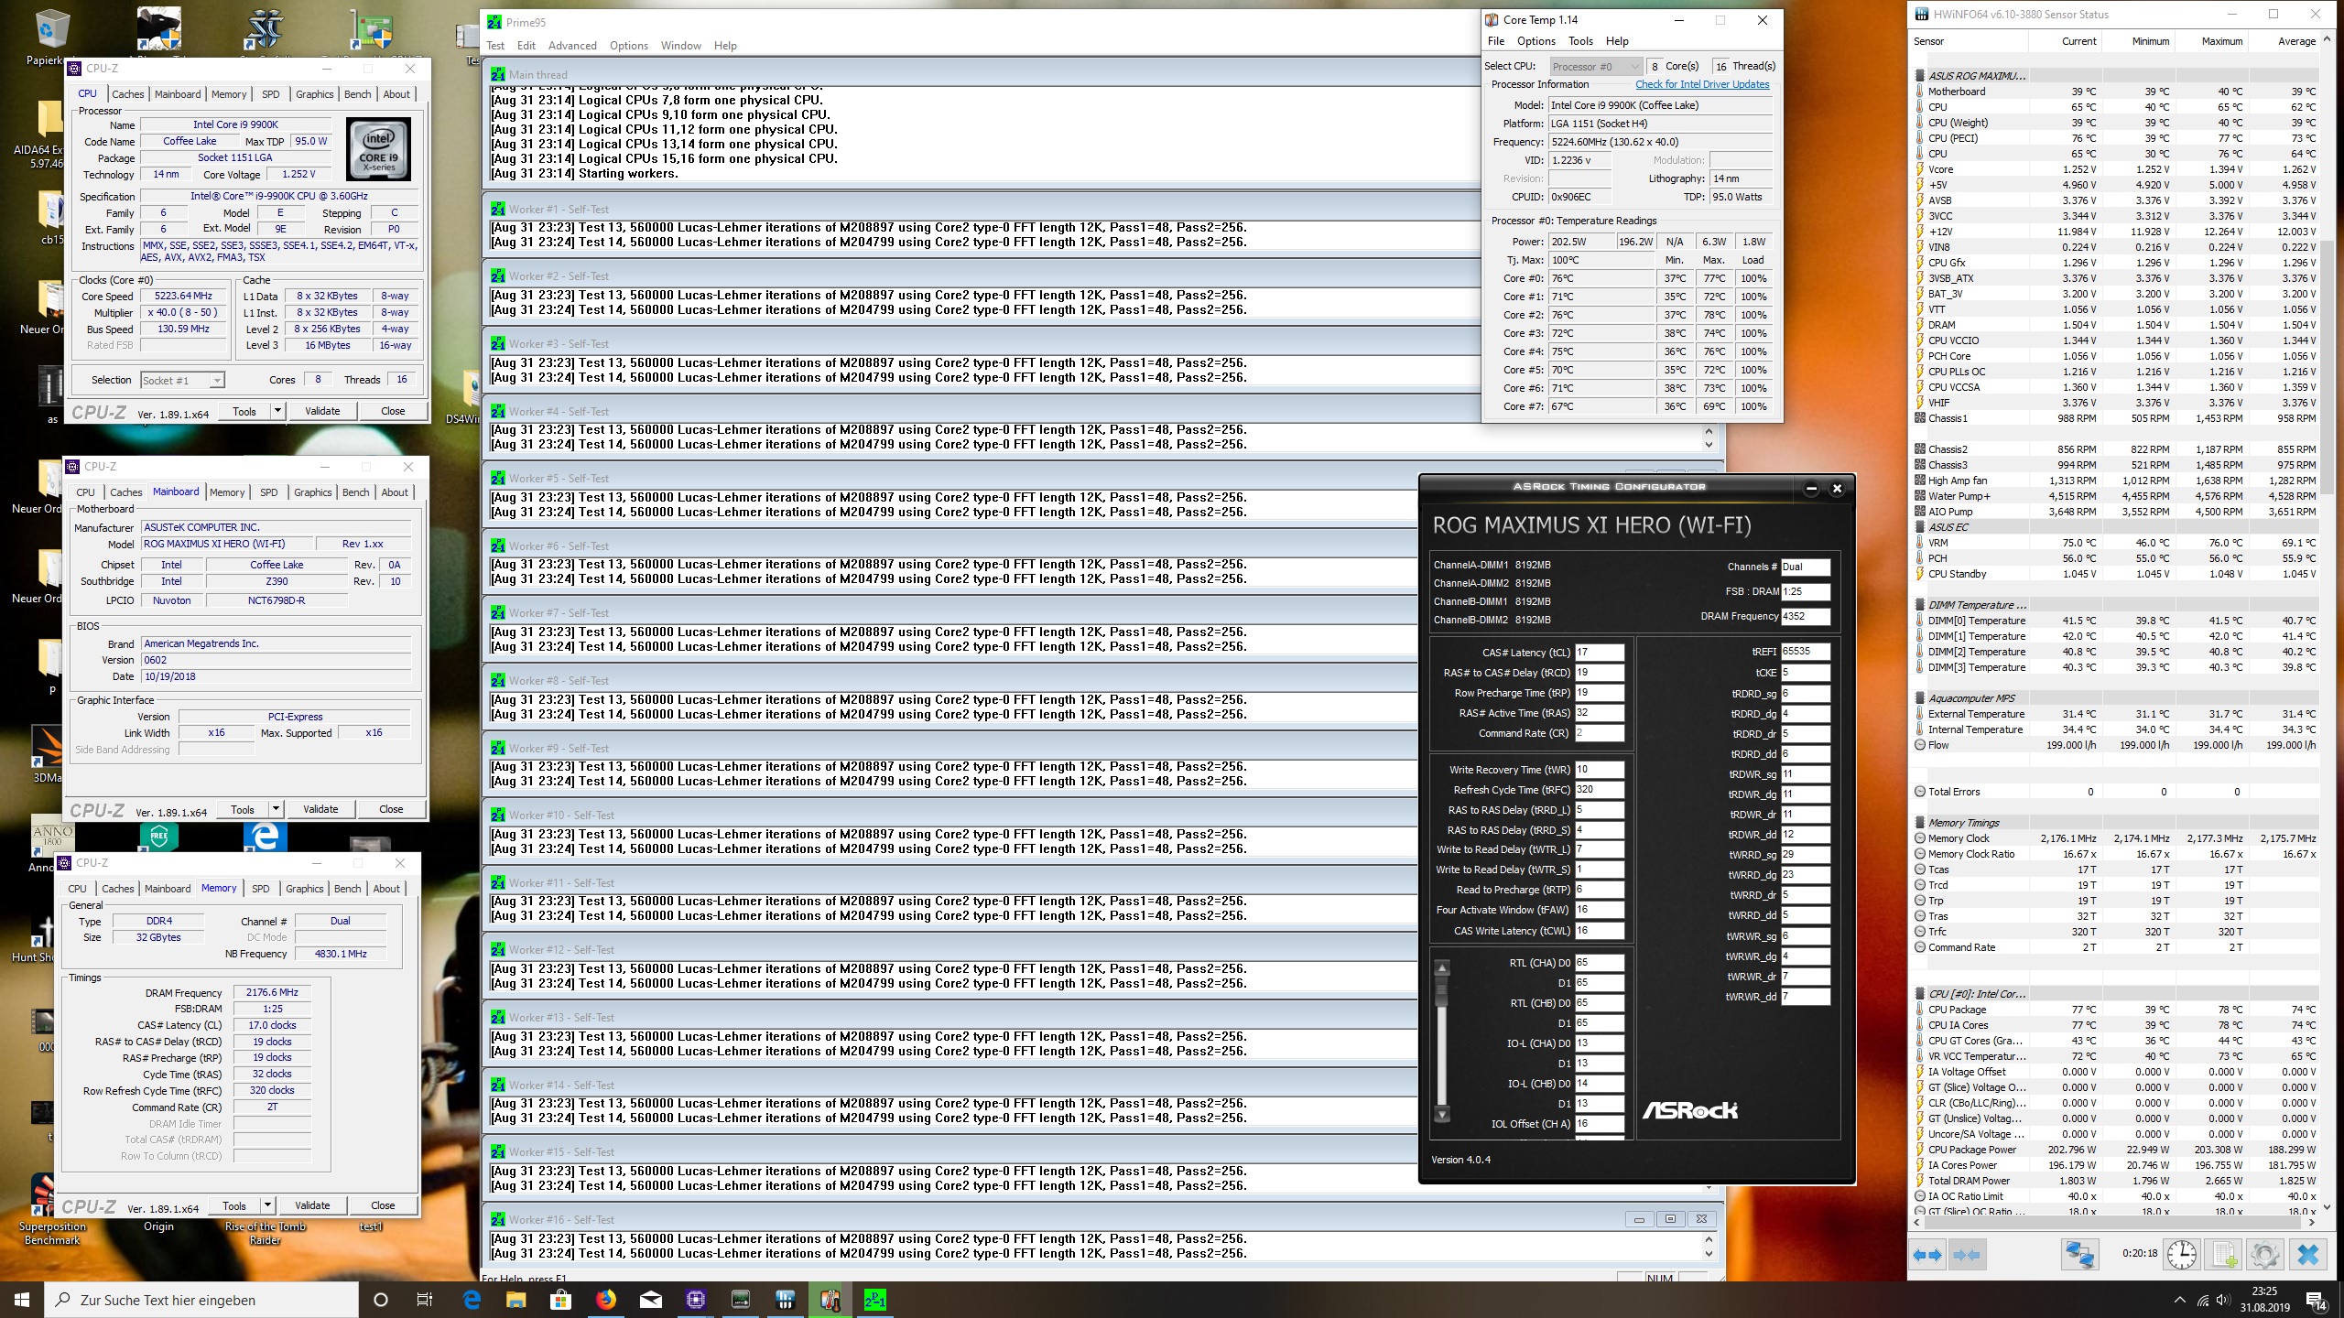This screenshot has width=2344, height=1318.
Task: Select the Rise of the Tomb Raider shortcut
Action: pyautogui.click(x=266, y=1233)
